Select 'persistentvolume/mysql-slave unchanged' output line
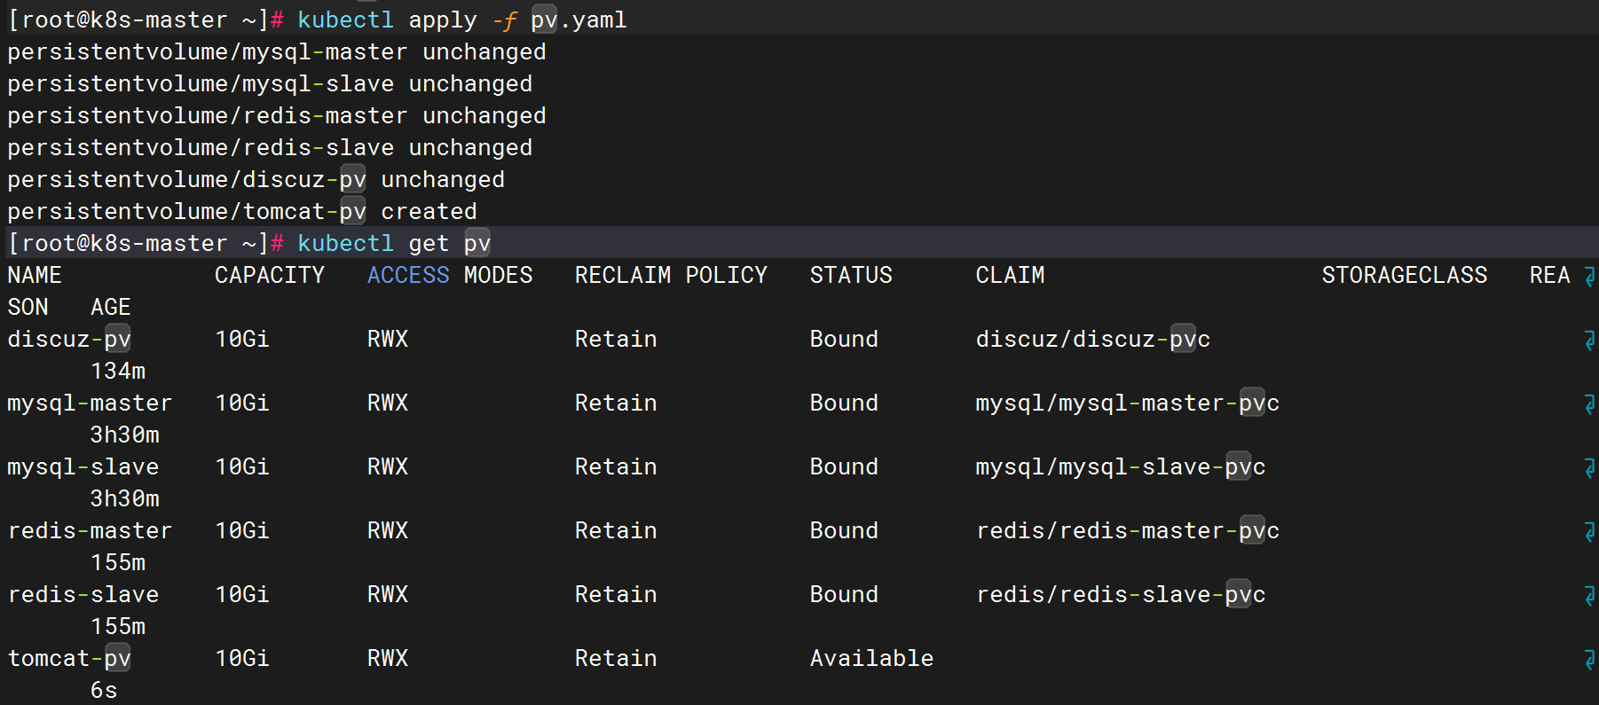 point(270,83)
